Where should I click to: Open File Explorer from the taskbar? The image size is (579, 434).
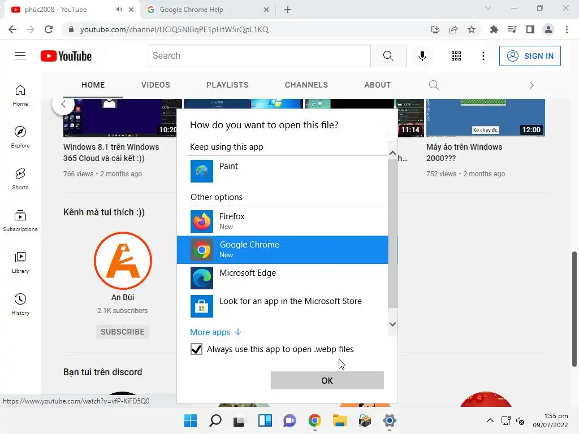(x=339, y=420)
